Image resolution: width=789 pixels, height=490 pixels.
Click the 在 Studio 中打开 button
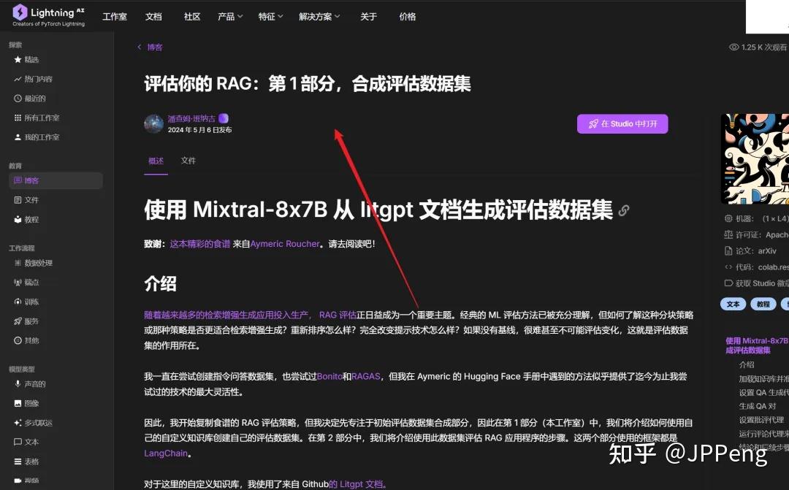(622, 123)
